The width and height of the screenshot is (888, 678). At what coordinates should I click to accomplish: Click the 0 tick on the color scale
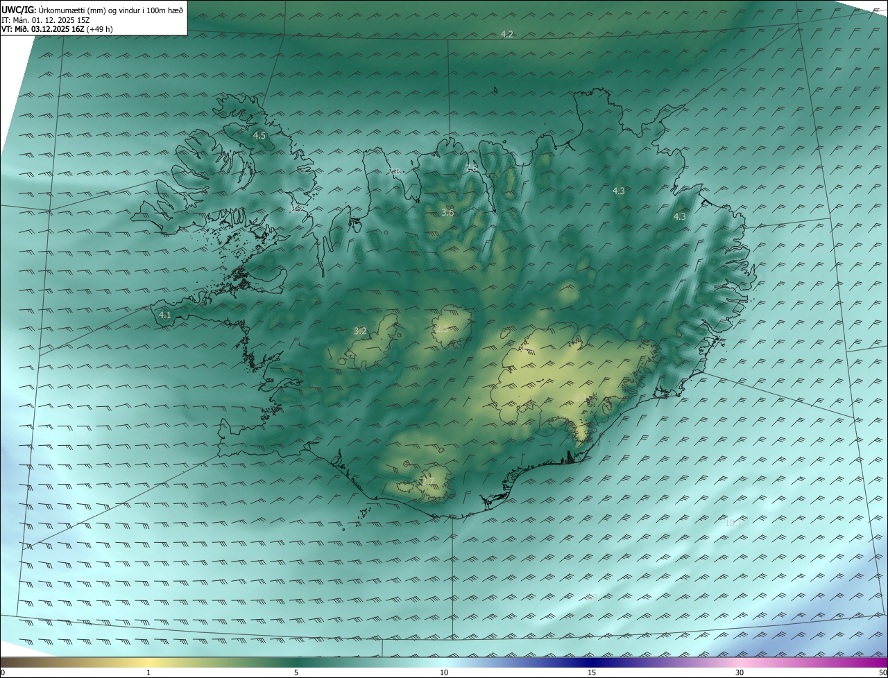coord(3,672)
